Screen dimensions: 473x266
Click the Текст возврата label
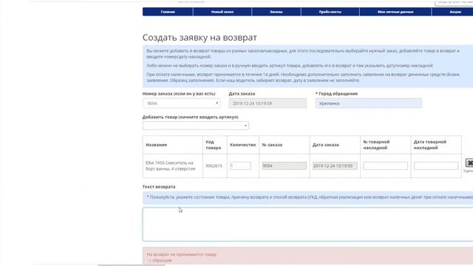tap(159, 187)
